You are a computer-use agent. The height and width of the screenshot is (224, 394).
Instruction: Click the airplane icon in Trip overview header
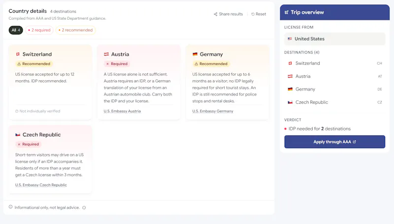[x=287, y=12]
